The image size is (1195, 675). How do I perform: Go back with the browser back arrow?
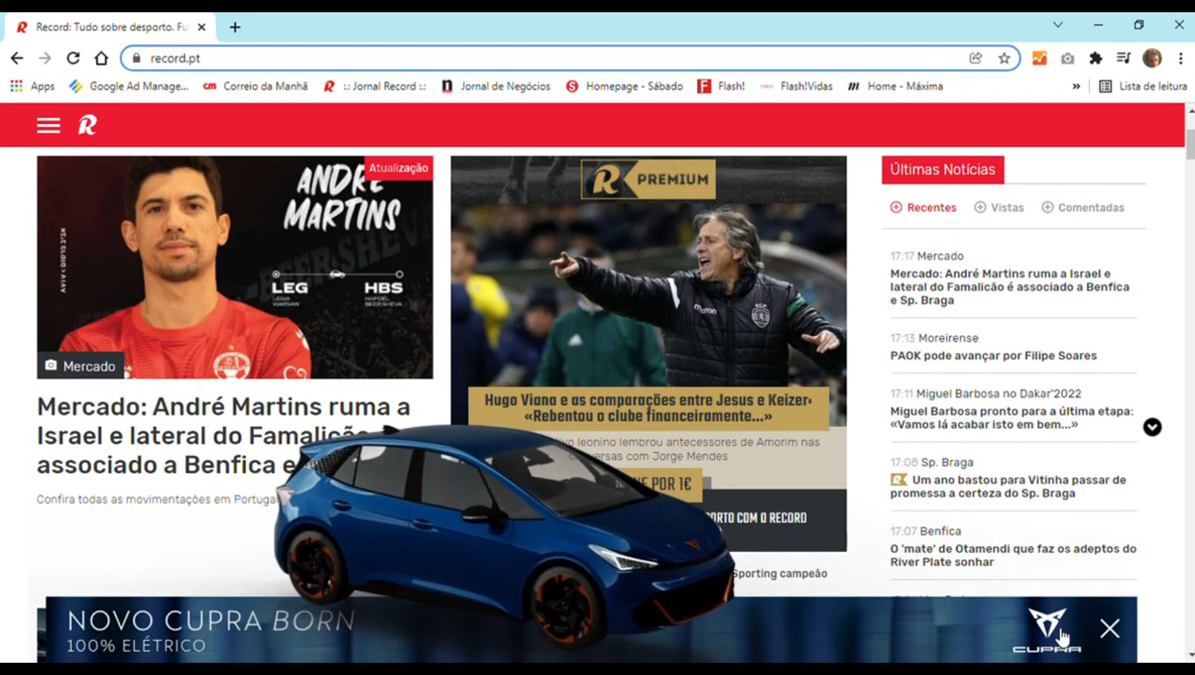point(17,58)
